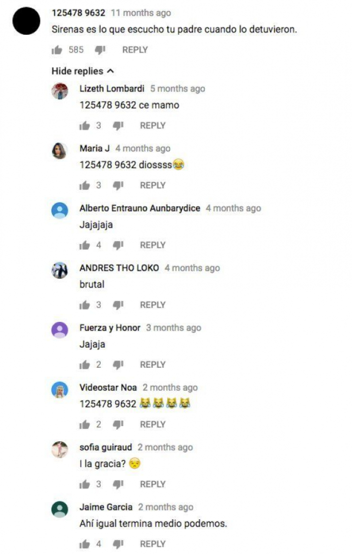
Task: Like the top comment about Sirenas
Action: 57,50
